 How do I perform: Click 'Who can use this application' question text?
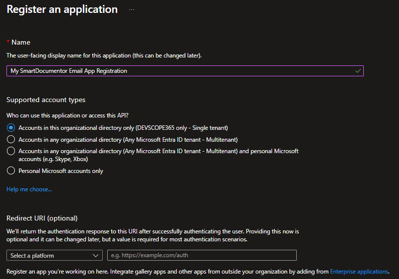[x=67, y=115]
